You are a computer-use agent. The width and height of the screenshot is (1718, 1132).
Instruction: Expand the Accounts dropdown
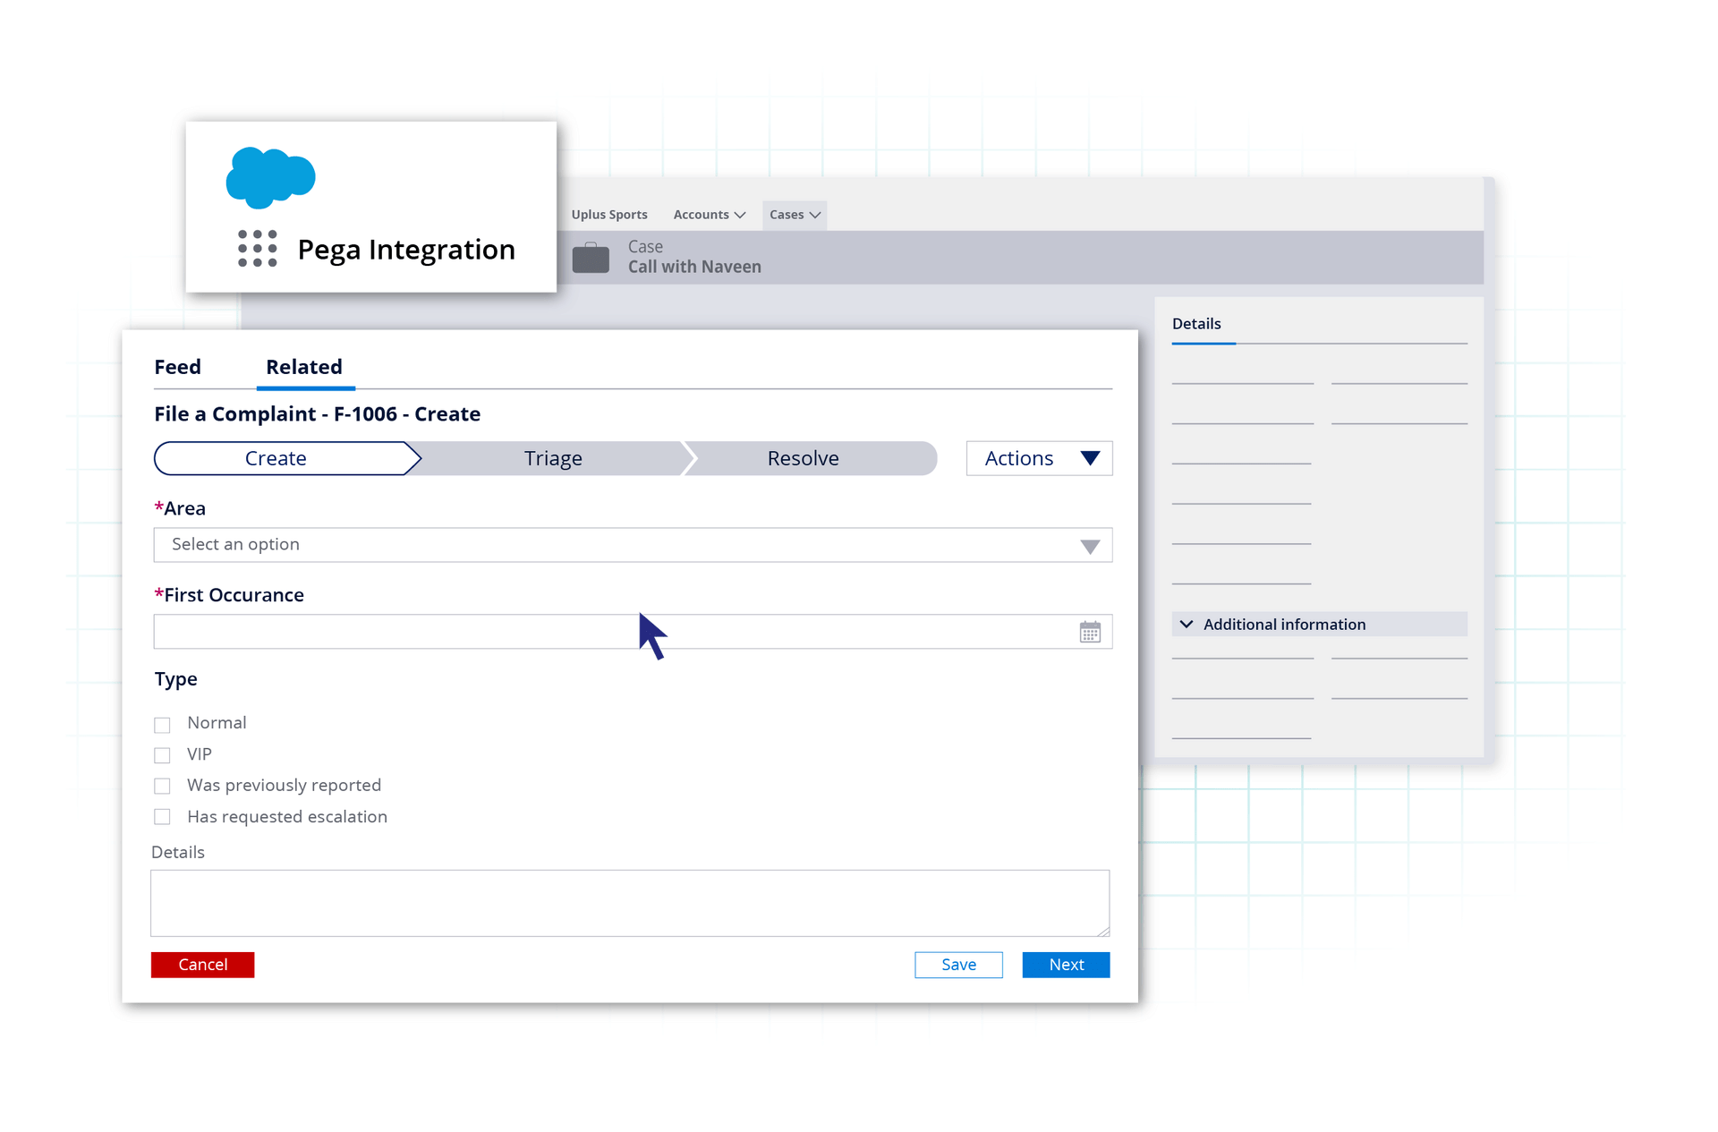(x=709, y=214)
